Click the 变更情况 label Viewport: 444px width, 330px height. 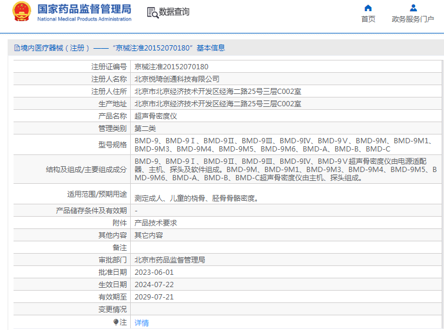pyautogui.click(x=112, y=309)
